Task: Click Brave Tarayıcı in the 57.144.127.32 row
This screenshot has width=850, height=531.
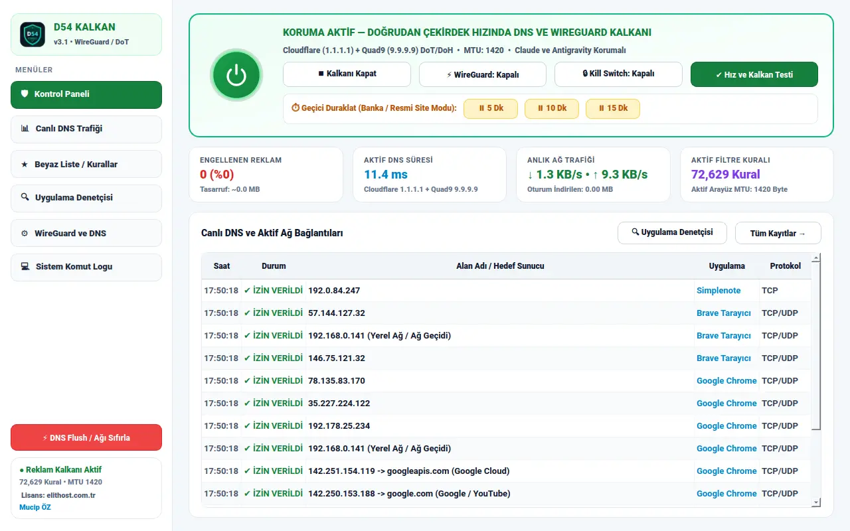Action: click(724, 313)
